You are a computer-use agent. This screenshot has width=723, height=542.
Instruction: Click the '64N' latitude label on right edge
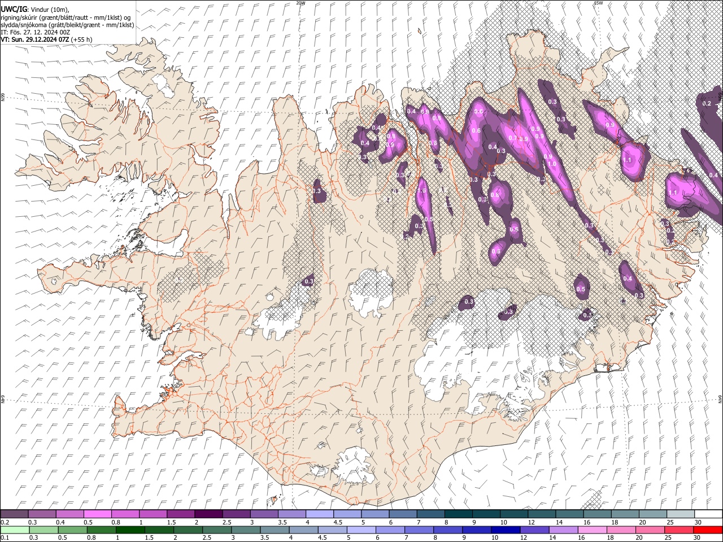(720, 399)
